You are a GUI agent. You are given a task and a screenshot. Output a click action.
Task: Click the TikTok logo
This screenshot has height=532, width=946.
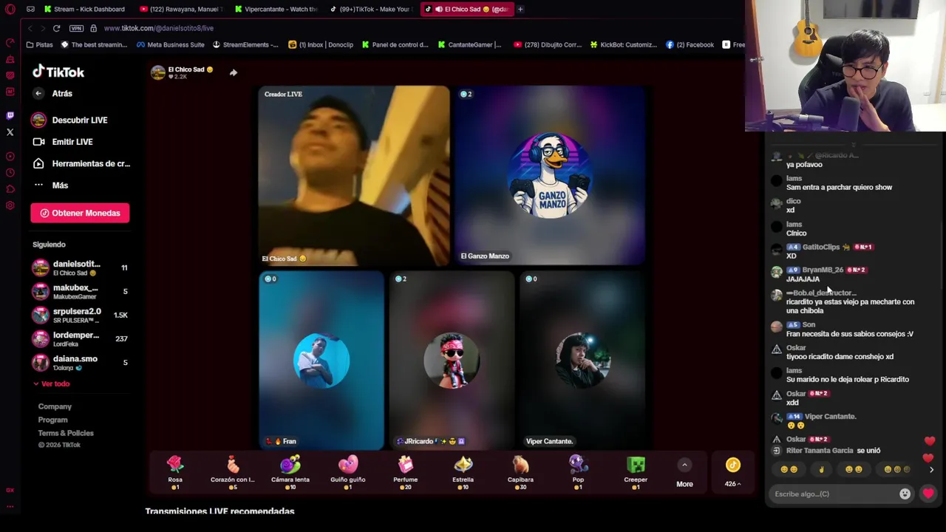point(58,72)
